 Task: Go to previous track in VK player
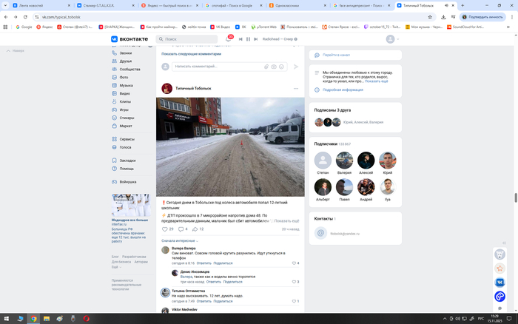[x=239, y=38]
